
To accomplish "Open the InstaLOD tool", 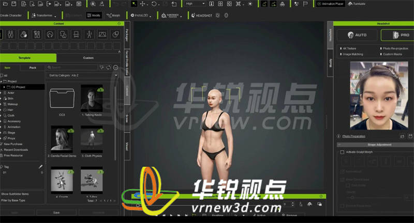I will 138,15.
